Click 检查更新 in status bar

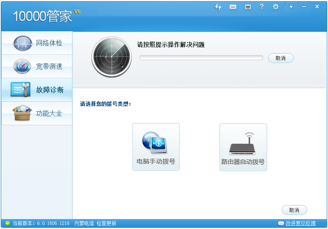click(106, 223)
